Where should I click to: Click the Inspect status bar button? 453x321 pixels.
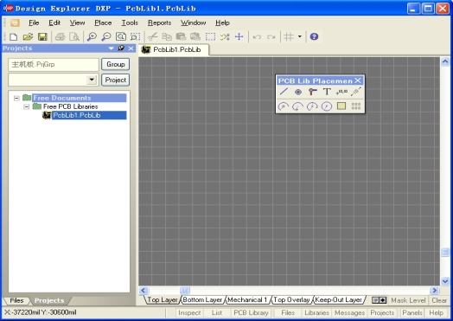pos(189,312)
